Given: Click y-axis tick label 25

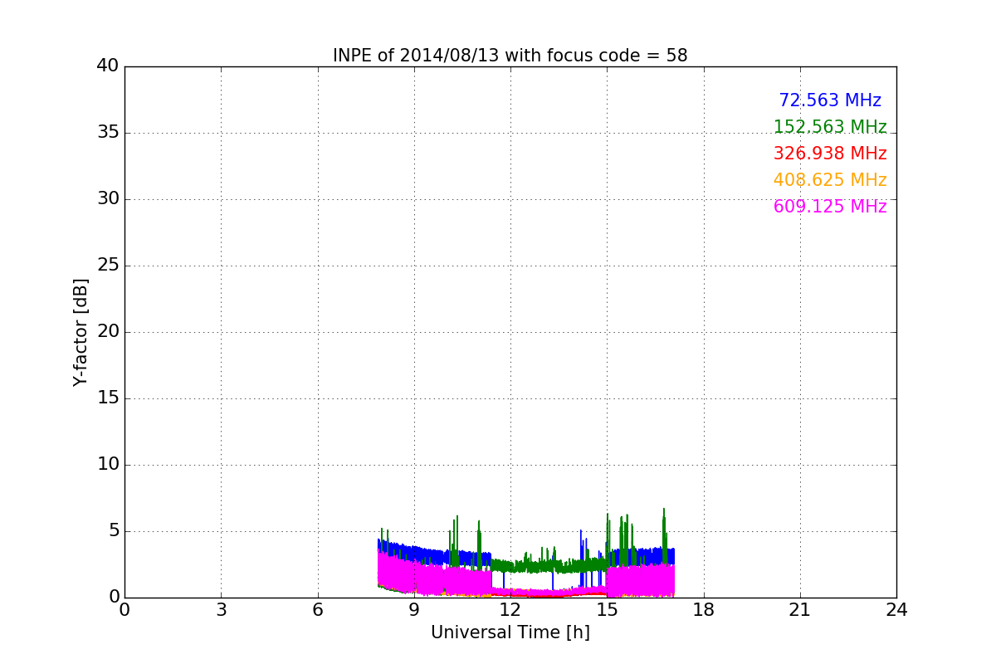Looking at the screenshot, I should click(108, 266).
